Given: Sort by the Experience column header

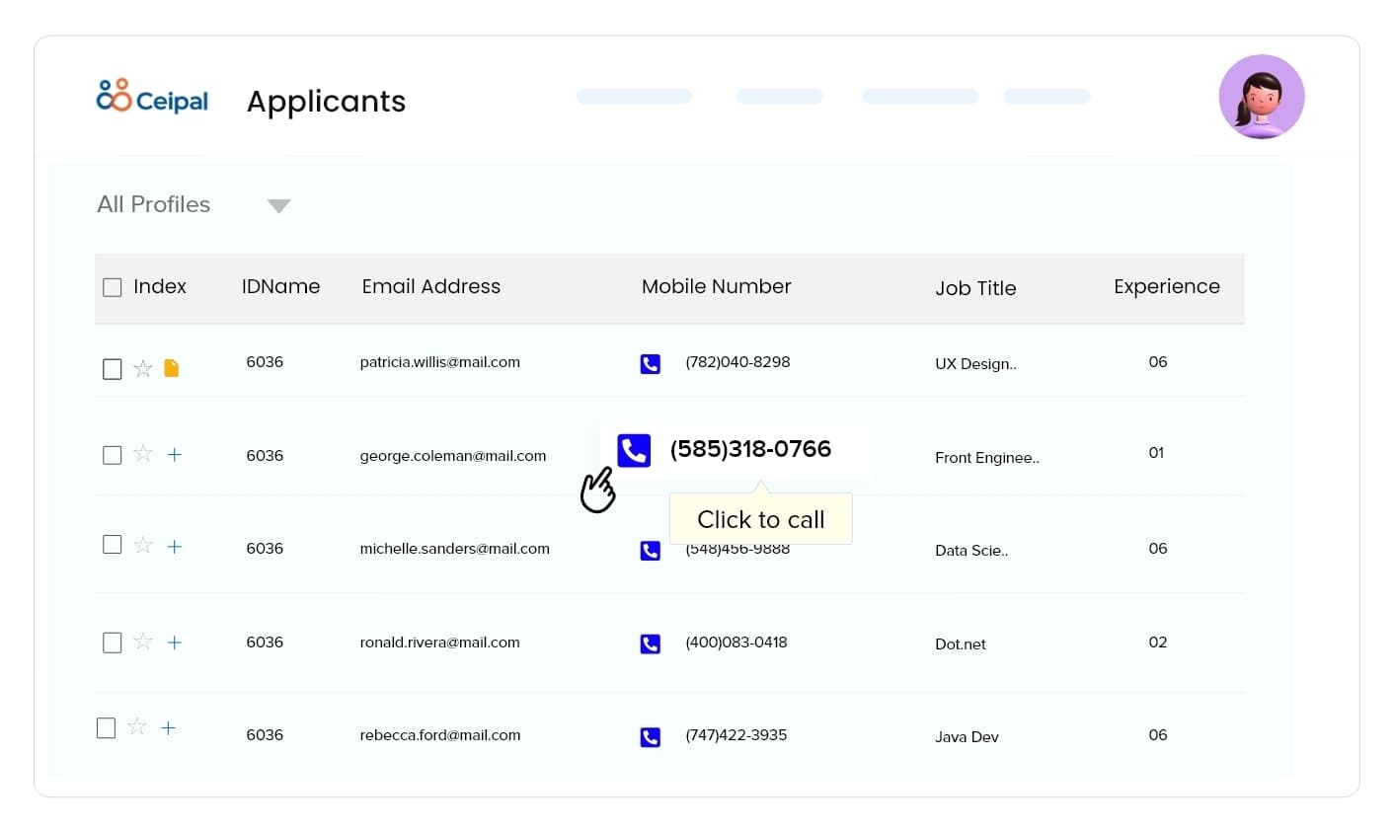Looking at the screenshot, I should (x=1166, y=287).
